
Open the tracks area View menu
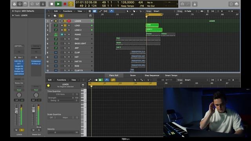coord(80,11)
